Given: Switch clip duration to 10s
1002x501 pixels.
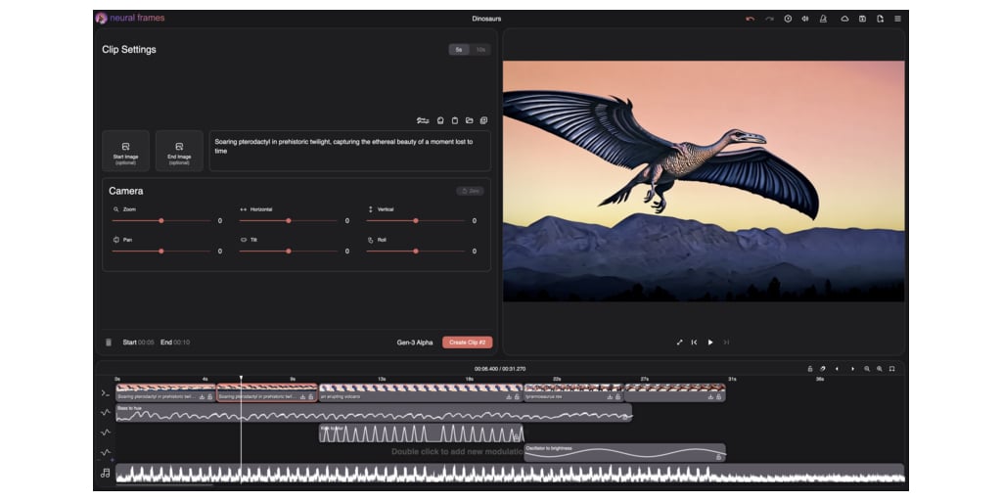Looking at the screenshot, I should tap(479, 49).
